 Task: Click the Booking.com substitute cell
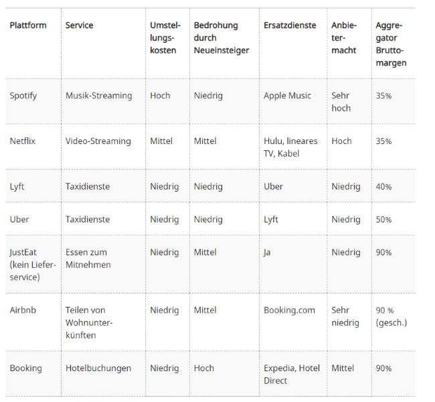(289, 310)
